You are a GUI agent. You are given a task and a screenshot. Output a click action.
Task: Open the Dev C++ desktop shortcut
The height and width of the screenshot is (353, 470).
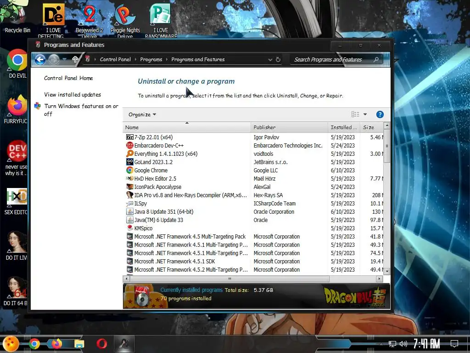click(x=16, y=158)
